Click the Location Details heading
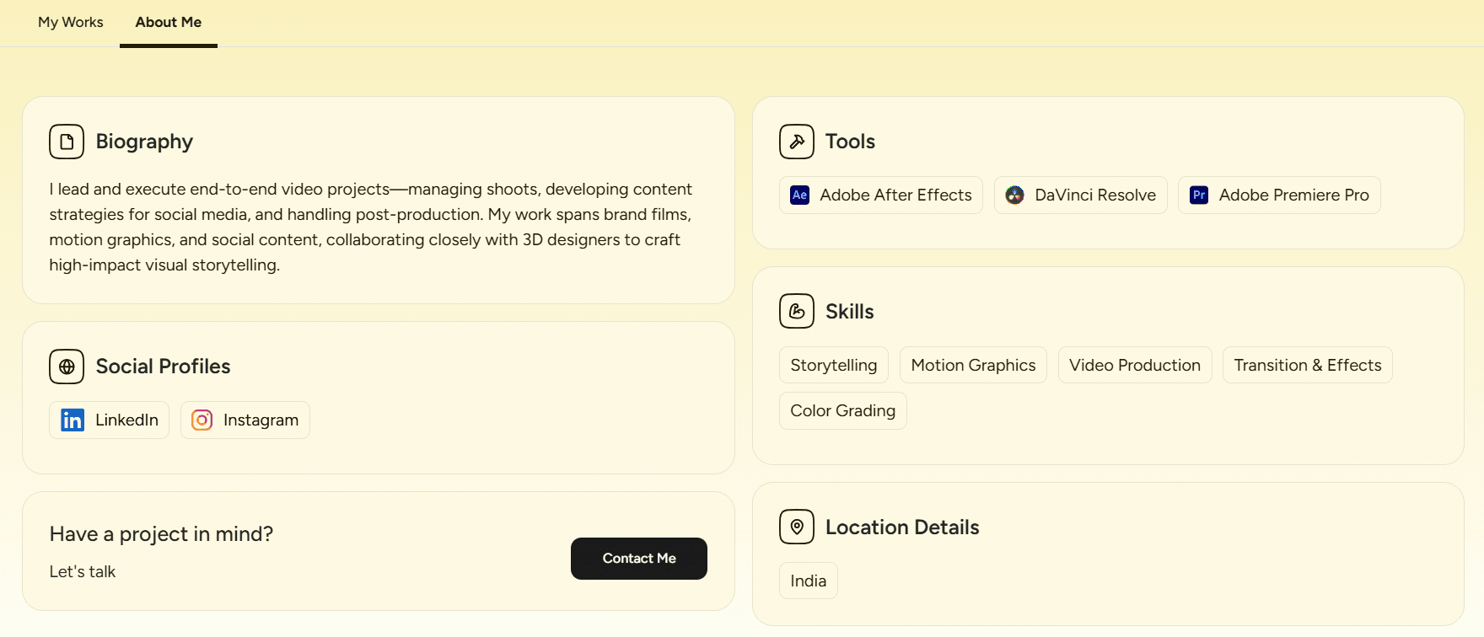1484x637 pixels. pyautogui.click(x=902, y=527)
